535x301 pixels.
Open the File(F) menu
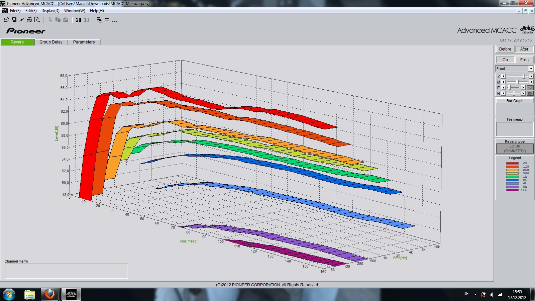click(x=15, y=11)
